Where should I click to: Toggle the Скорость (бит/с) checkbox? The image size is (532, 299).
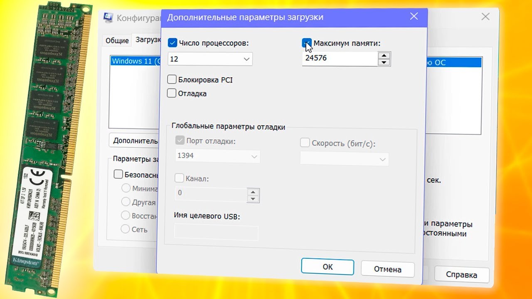coord(305,143)
